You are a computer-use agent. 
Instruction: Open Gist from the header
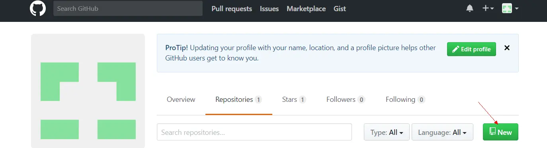pos(340,9)
